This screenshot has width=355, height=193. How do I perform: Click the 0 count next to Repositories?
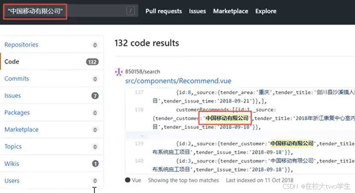coord(95,45)
